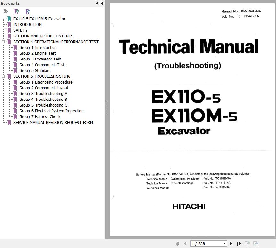Open Group 7 Harness Check bookmark
Screen dimensions: 276x248
[40, 116]
